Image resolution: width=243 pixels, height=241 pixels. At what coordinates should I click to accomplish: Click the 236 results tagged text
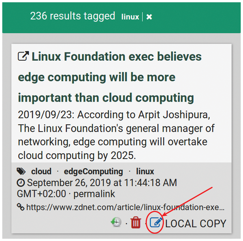72,16
